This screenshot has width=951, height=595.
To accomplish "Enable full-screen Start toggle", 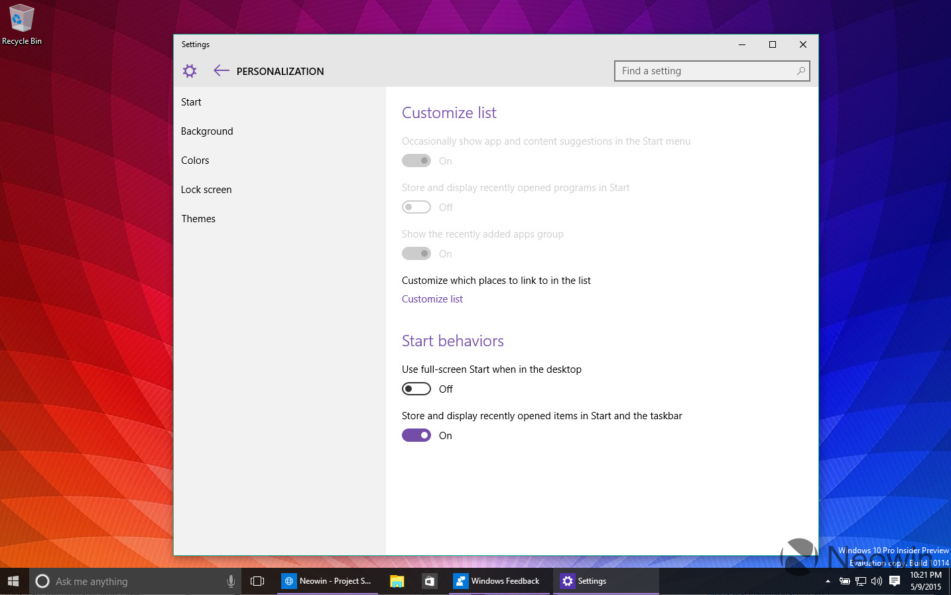I will click(x=416, y=389).
